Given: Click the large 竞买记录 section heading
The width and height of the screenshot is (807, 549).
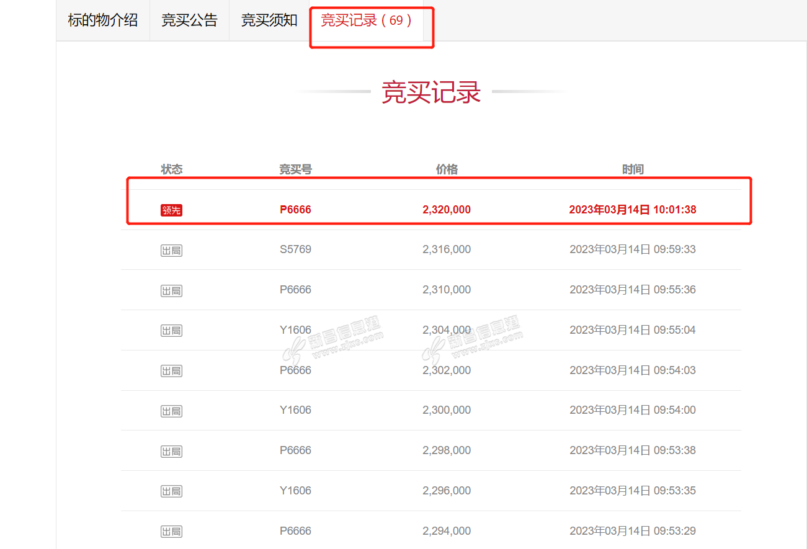Looking at the screenshot, I should point(431,92).
